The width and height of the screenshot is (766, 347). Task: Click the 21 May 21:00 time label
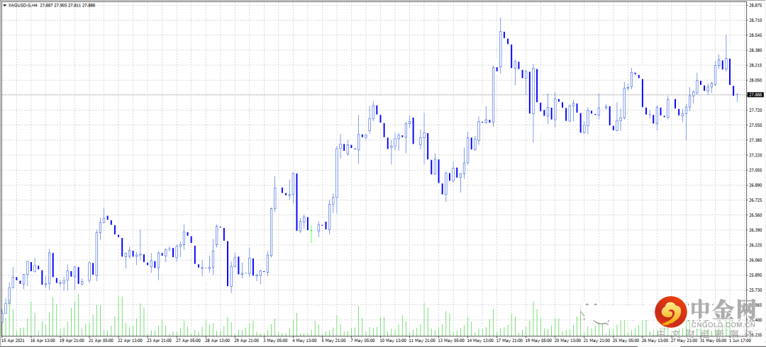coord(596,340)
